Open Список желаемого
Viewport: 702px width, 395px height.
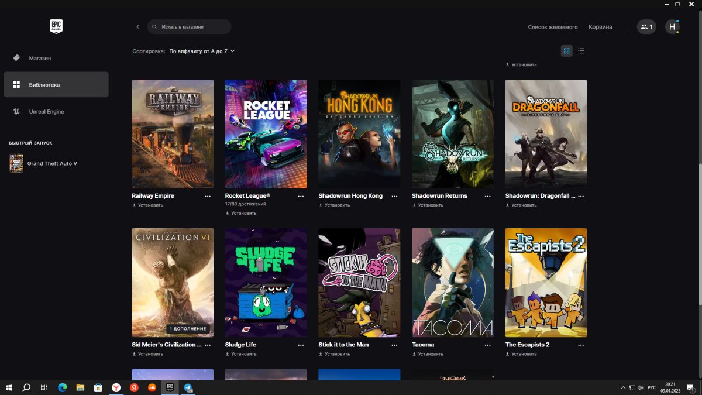pos(553,27)
